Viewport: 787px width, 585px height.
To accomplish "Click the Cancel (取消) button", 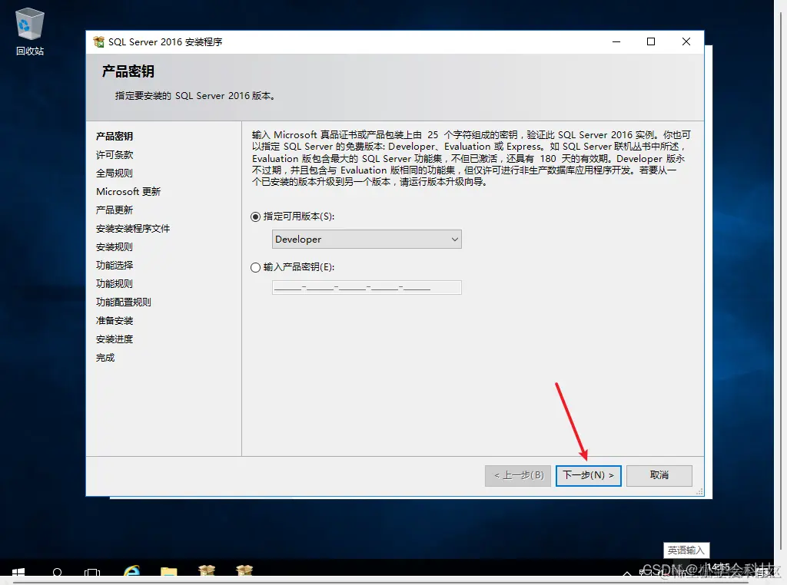I will coord(659,475).
